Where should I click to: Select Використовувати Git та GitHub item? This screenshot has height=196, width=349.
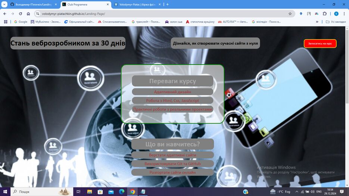pos(172,164)
